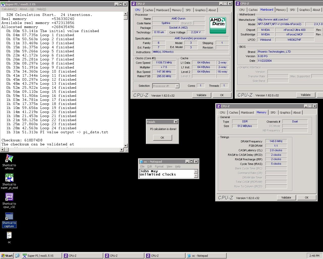Image resolution: width=323 pixels, height=259 pixels.
Task: Click OK in CPU-Z CPU window
Action: tap(222, 95)
